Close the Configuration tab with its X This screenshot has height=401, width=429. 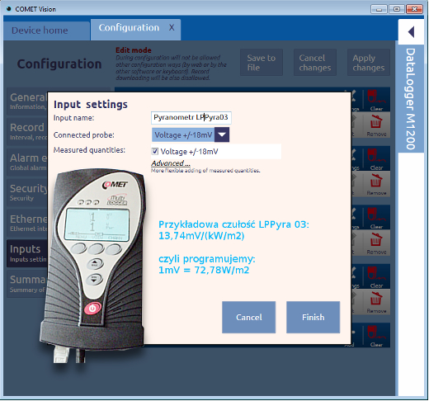(172, 28)
